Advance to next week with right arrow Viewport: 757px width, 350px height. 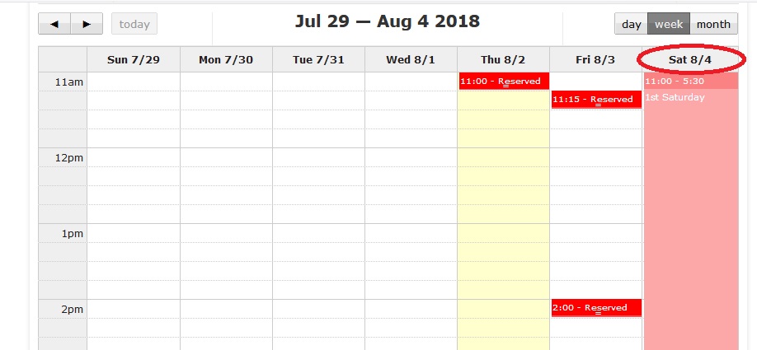[x=86, y=24]
